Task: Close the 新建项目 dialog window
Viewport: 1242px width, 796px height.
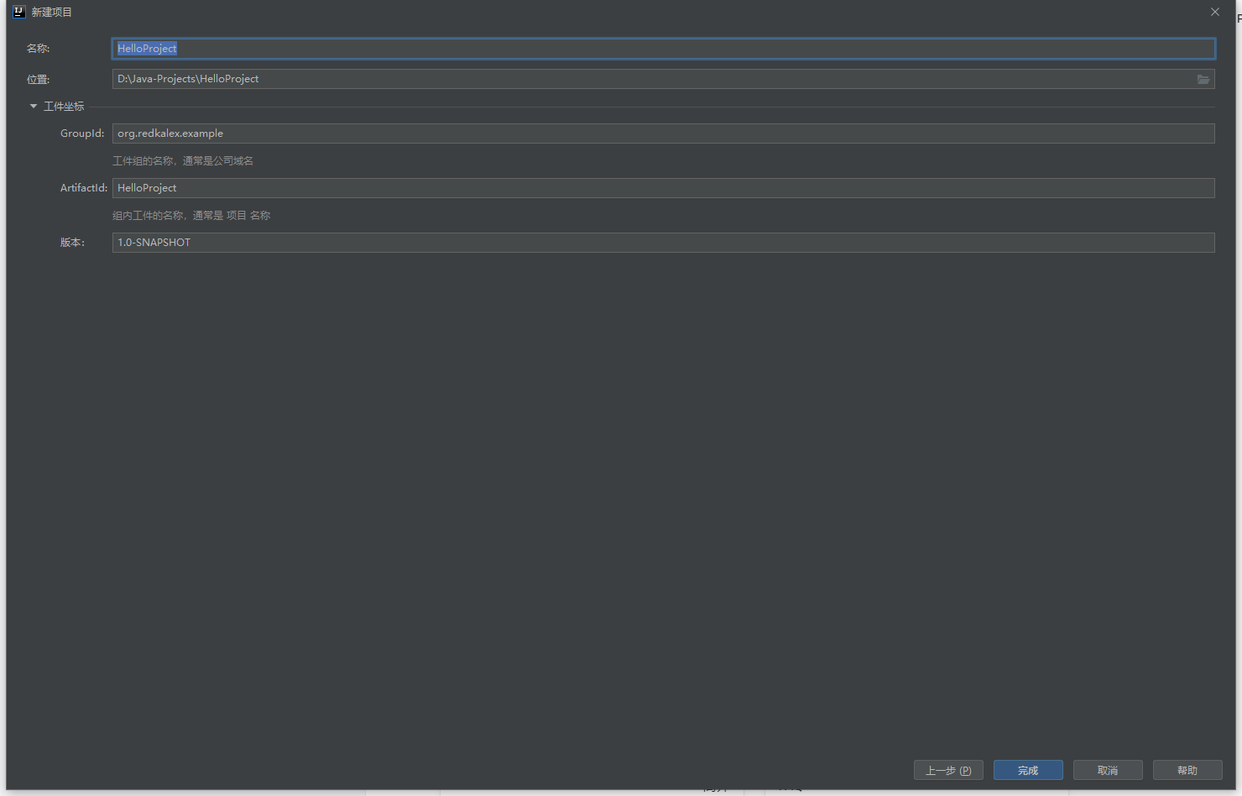Action: 1214,12
